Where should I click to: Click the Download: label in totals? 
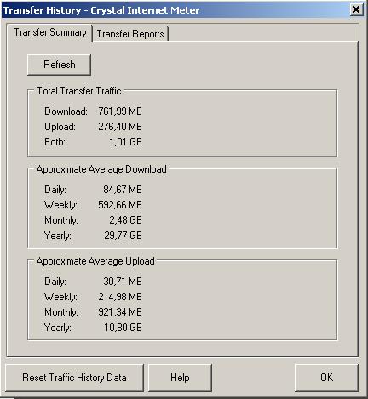click(66, 111)
